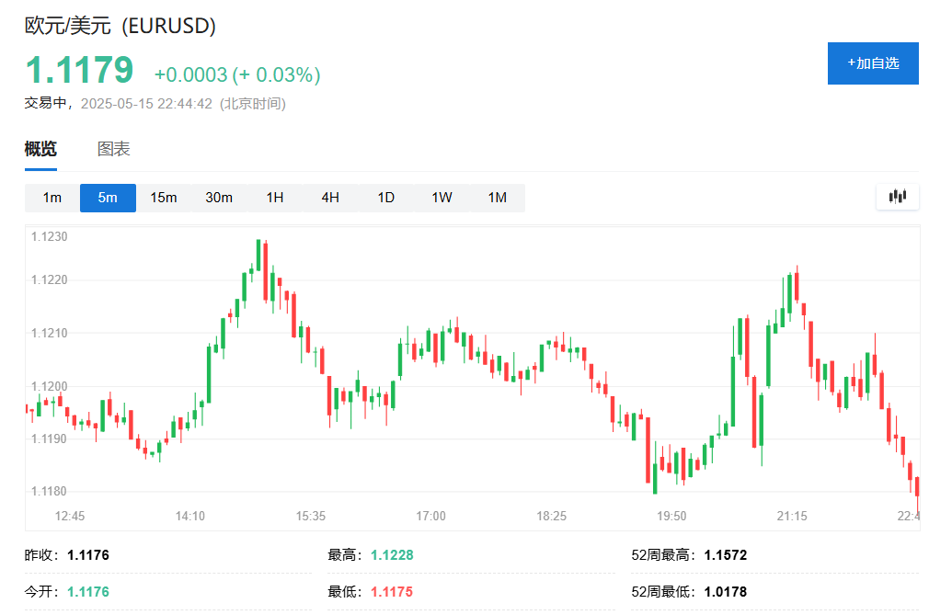Select the 1D interval
Screen dimensions: 929x615
(x=385, y=198)
